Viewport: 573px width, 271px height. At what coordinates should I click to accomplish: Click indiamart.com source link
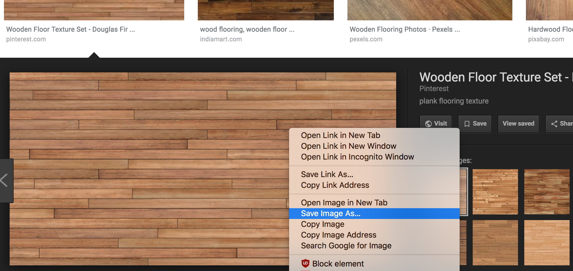point(221,39)
